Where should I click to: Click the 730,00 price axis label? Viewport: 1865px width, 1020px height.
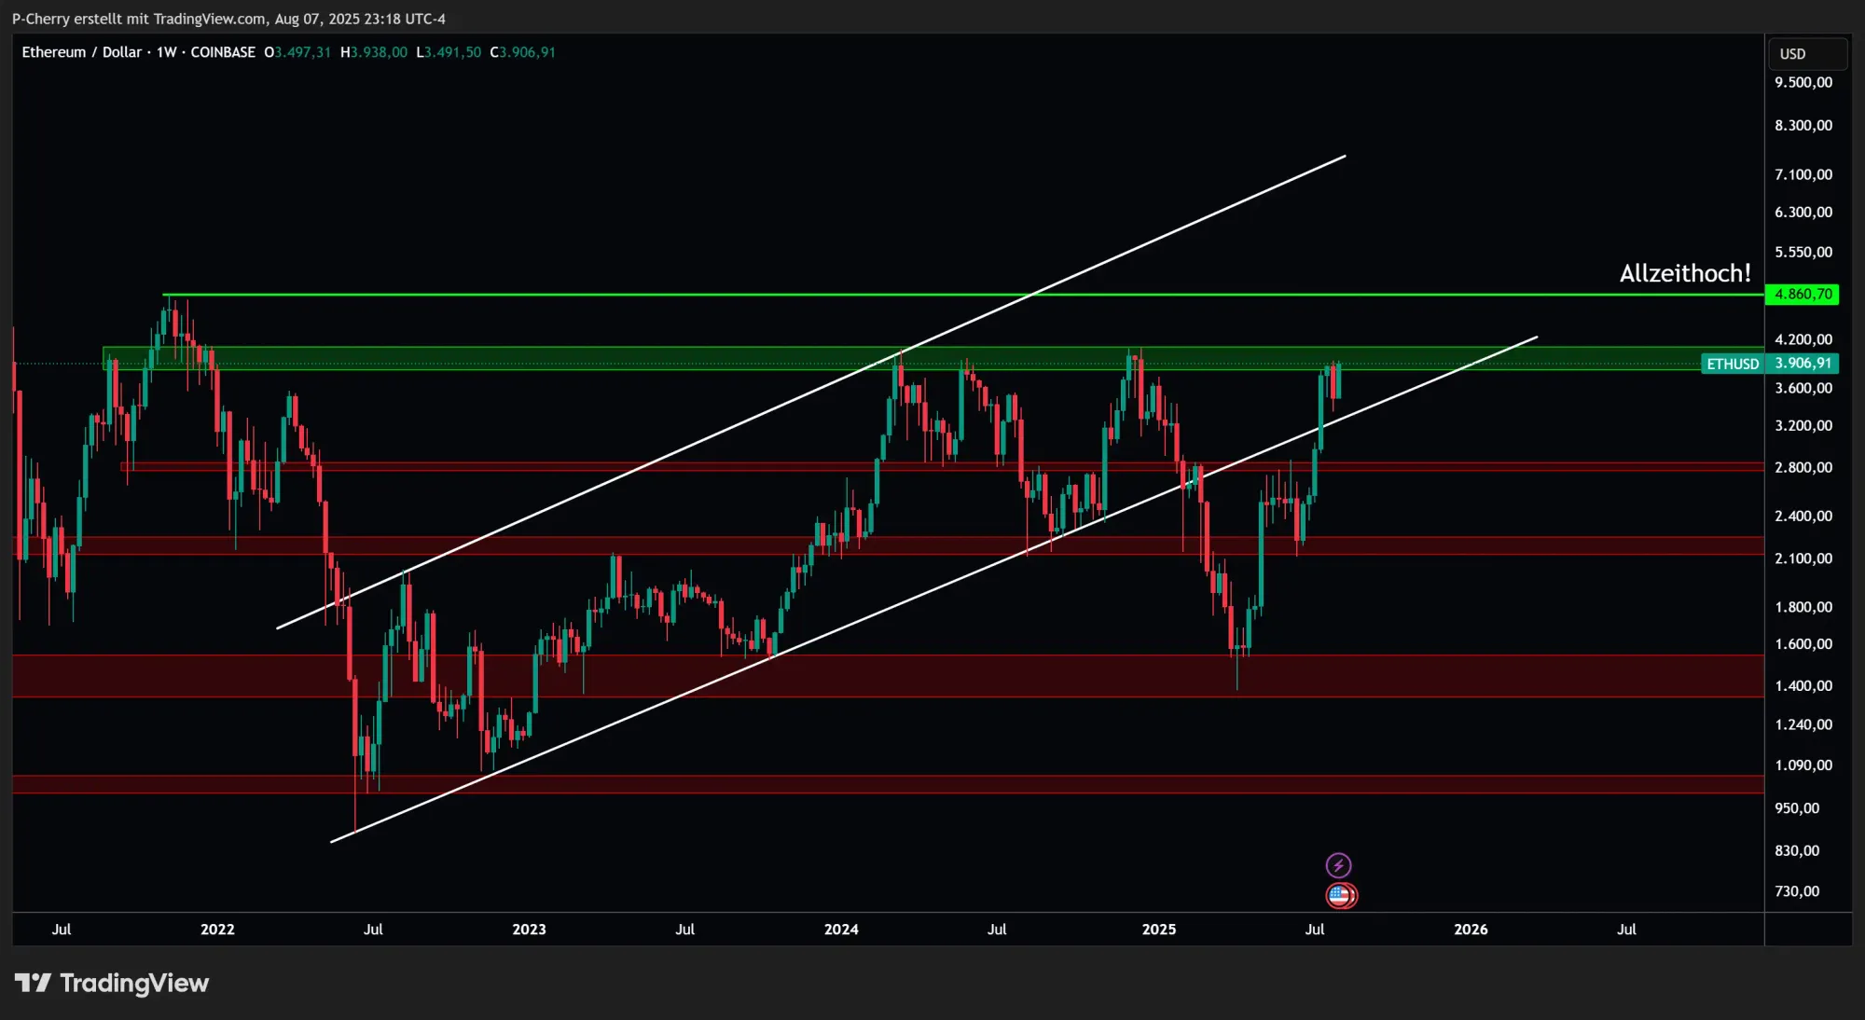pyautogui.click(x=1797, y=891)
